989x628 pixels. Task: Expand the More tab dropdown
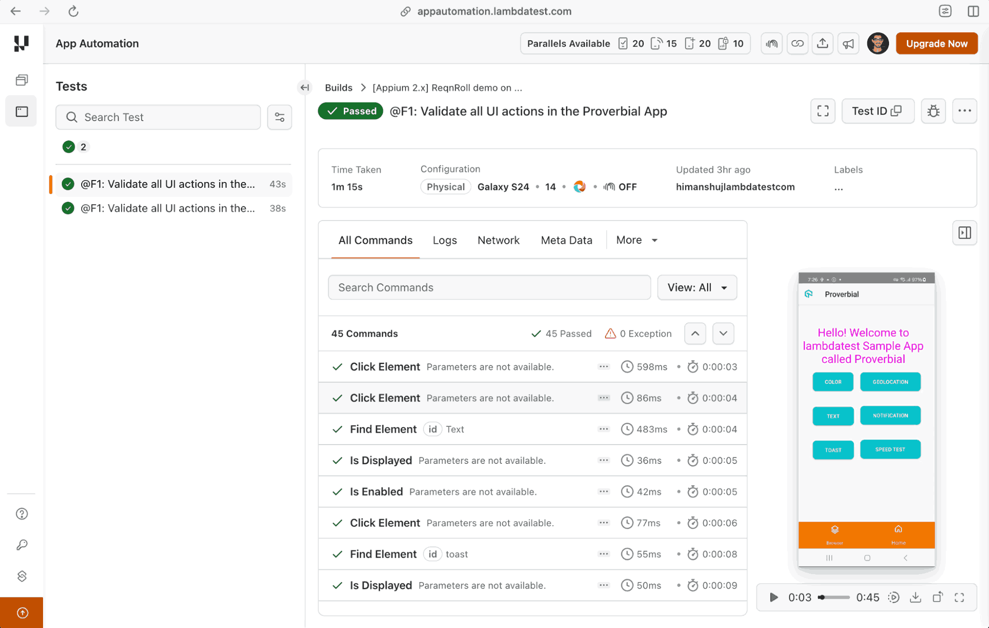click(x=637, y=240)
